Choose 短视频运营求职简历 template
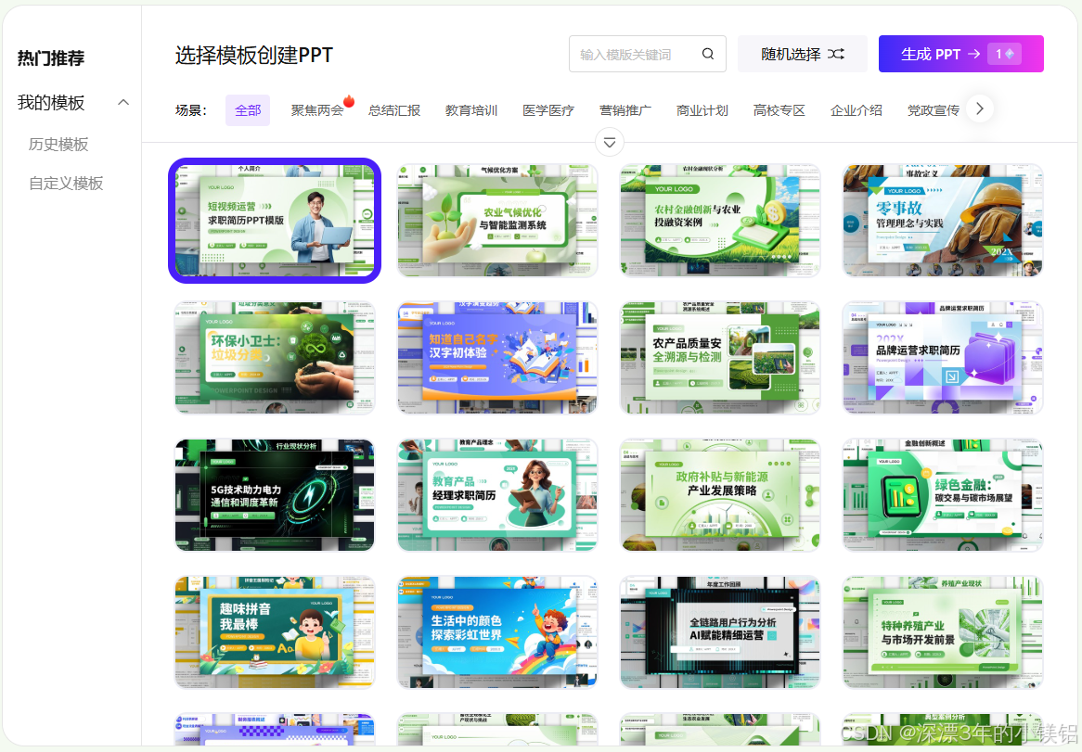The height and width of the screenshot is (752, 1082). point(275,221)
